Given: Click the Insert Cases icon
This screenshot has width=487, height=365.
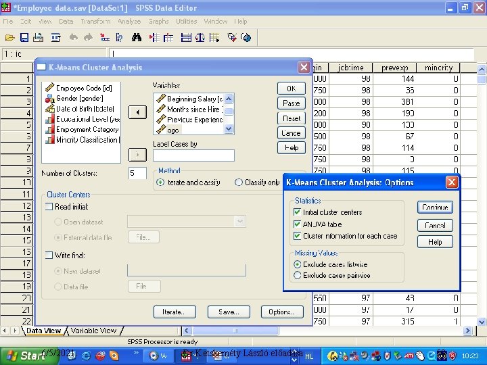Looking at the screenshot, I should point(154,38).
